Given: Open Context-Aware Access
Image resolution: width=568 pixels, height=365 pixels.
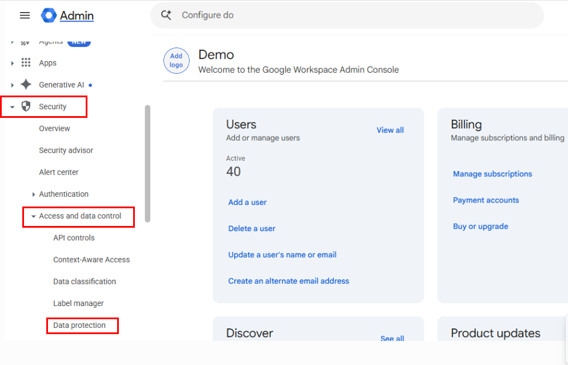Looking at the screenshot, I should [x=91, y=259].
